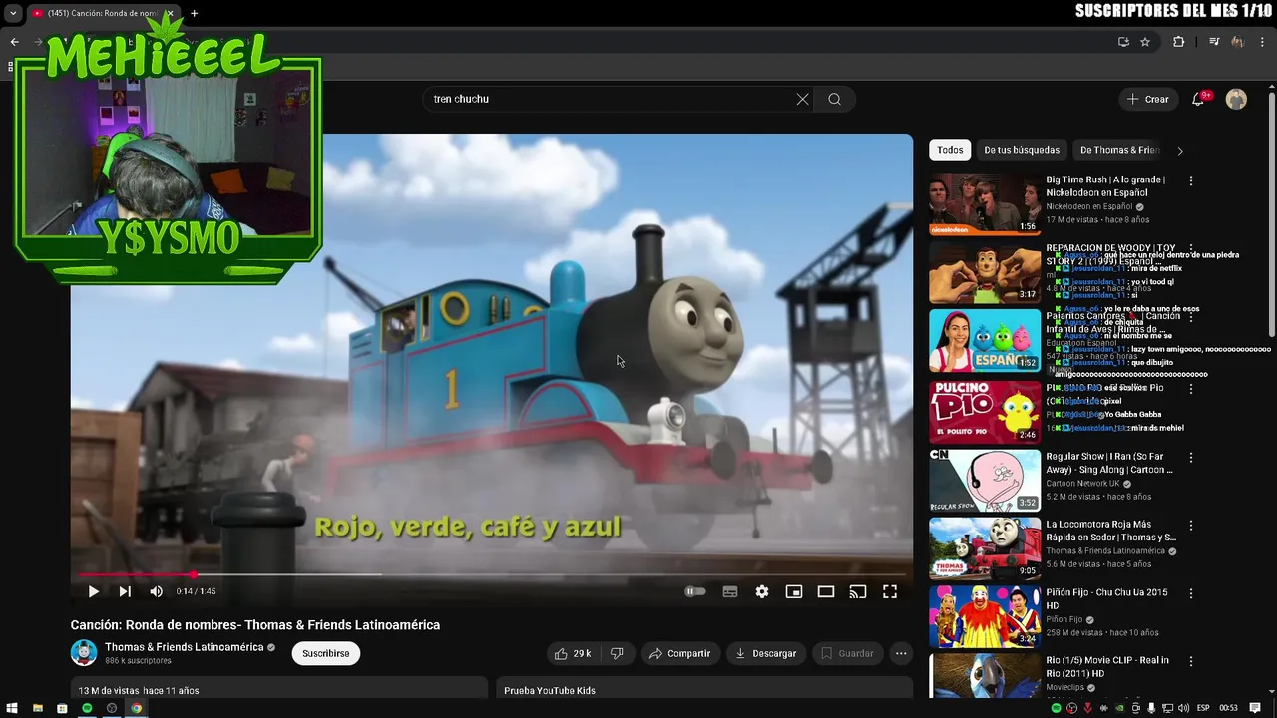Cast video to a TV device
The width and height of the screenshot is (1277, 718).
[x=858, y=591]
